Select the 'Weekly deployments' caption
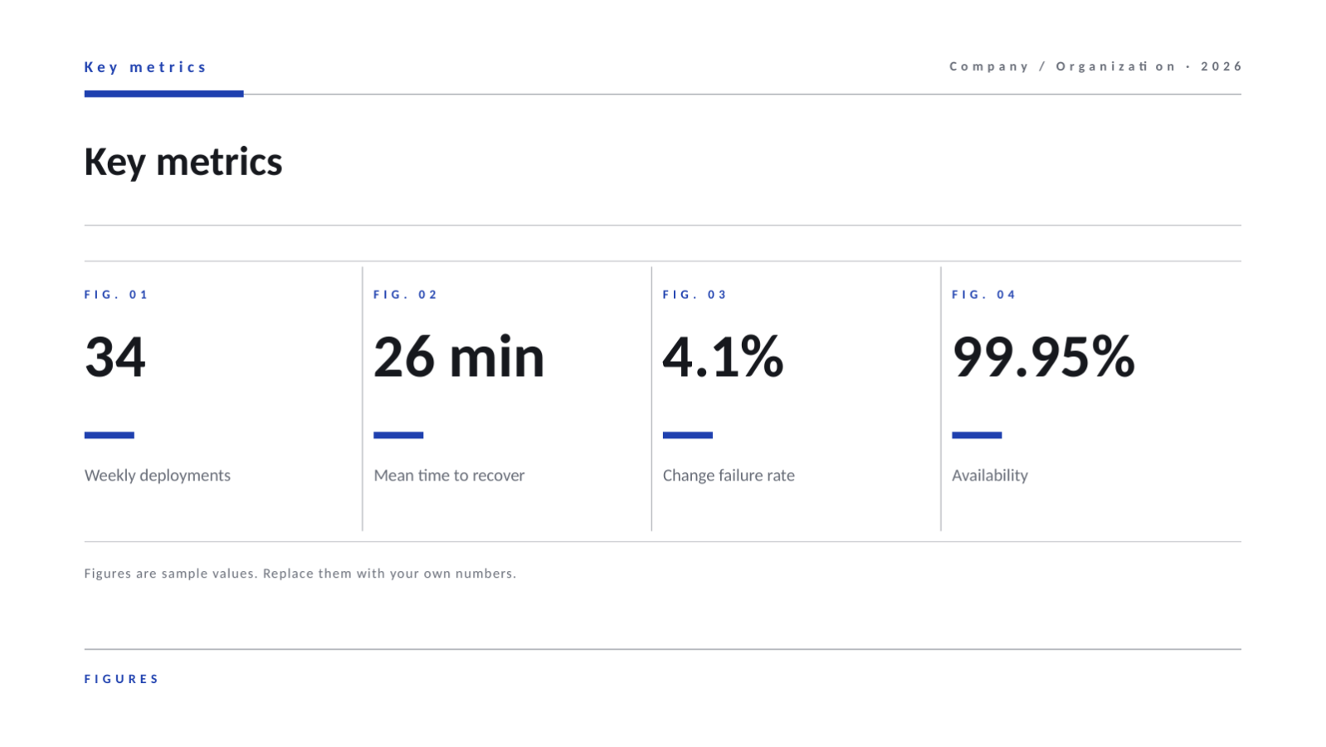1326x747 pixels. pyautogui.click(x=158, y=476)
